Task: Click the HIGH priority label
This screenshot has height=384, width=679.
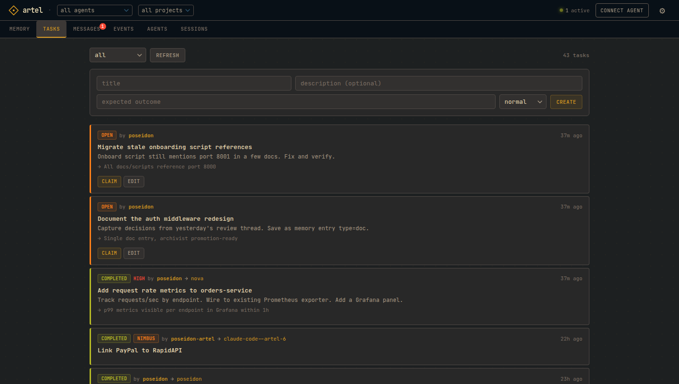Action: click(139, 279)
